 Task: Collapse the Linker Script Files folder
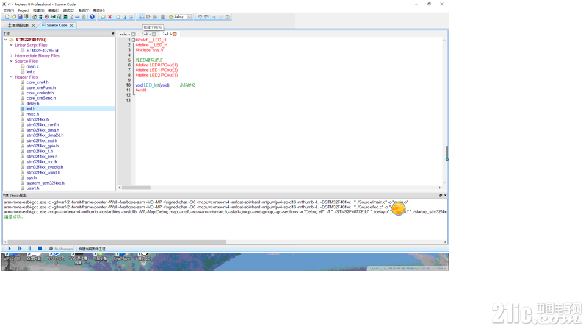coord(11,45)
